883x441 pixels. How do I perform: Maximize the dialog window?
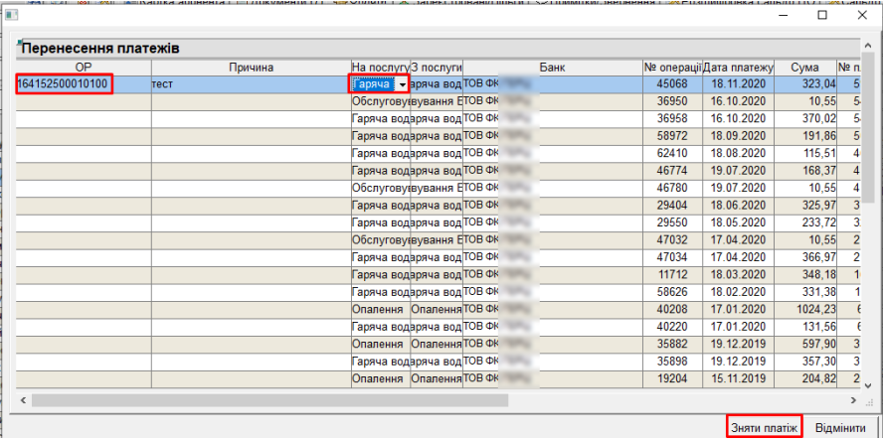click(x=820, y=16)
